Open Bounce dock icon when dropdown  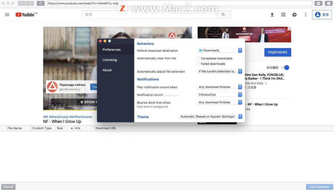220,102
